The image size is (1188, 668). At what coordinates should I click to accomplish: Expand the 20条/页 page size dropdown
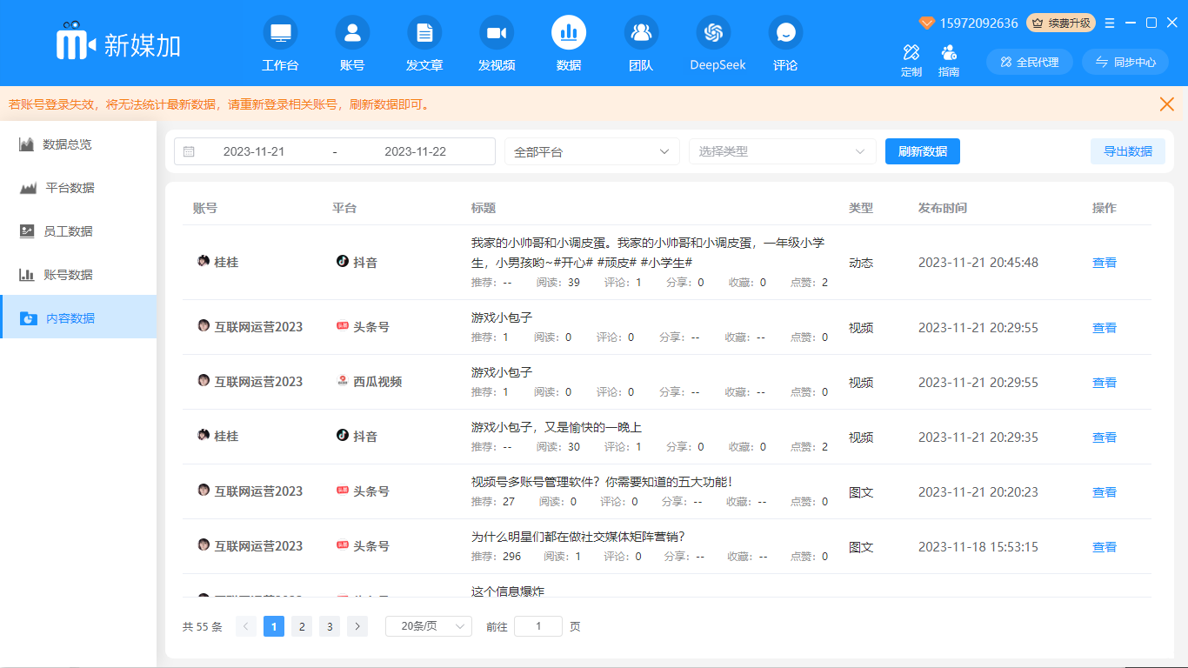click(x=428, y=626)
